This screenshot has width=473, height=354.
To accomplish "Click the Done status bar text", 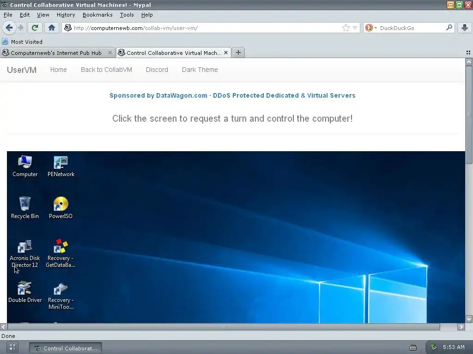I will click(8, 336).
